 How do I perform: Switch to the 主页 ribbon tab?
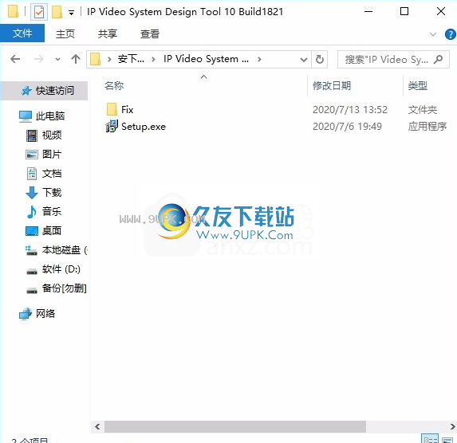[x=65, y=33]
